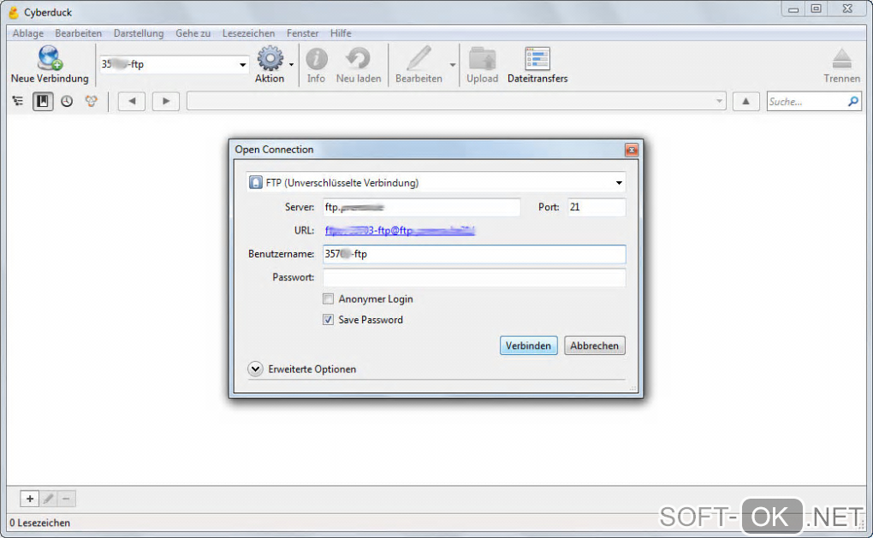Expand Erweiterte Optionen
The width and height of the screenshot is (873, 538).
click(x=256, y=369)
